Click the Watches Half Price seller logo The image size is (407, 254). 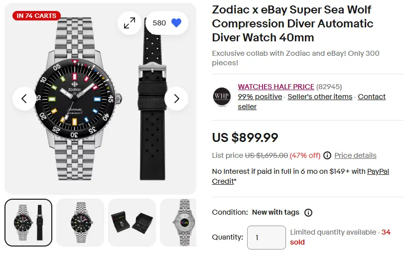222,97
